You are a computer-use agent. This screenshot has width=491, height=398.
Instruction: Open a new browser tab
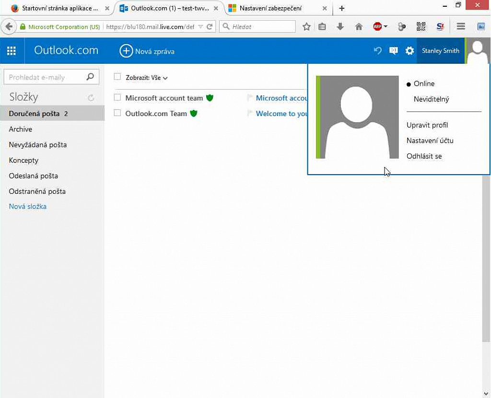click(x=341, y=9)
